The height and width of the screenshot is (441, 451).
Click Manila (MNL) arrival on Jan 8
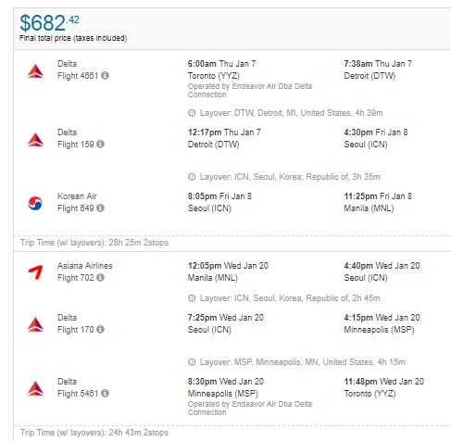point(369,208)
